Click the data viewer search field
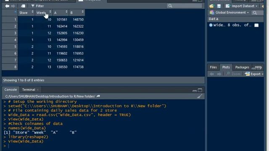Viewport: 269px width, 151px height. [x=185, y=6]
